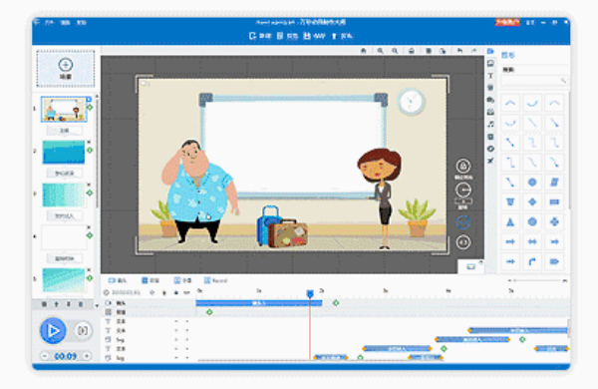The height and width of the screenshot is (389, 598).
Task: Select the text tool in the side toolbar
Action: [490, 76]
